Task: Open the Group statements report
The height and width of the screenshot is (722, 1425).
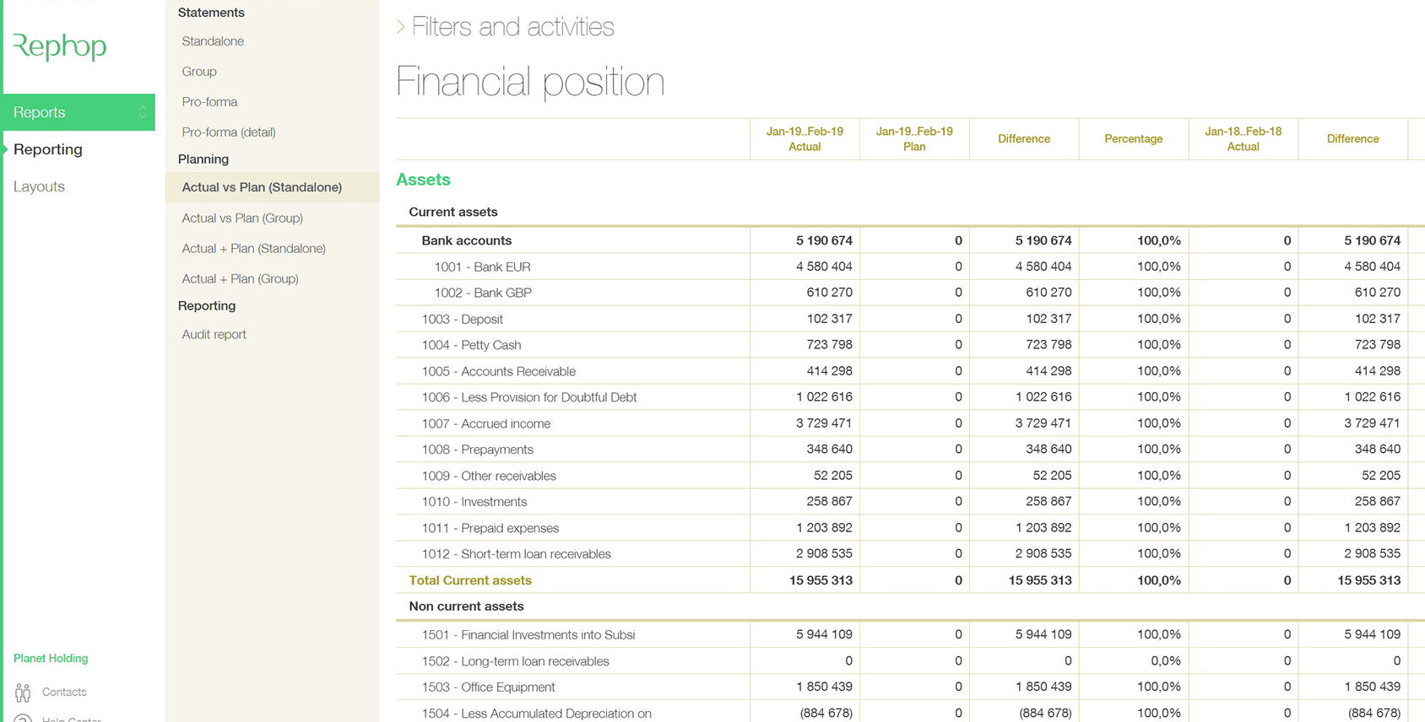Action: coord(199,72)
